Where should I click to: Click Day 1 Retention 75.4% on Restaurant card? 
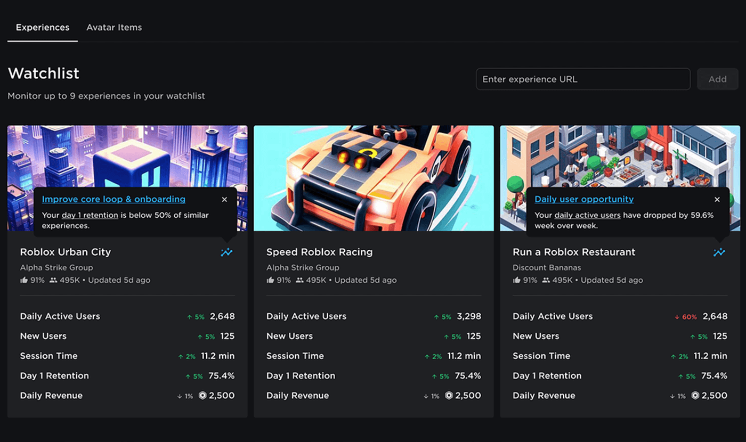(x=714, y=375)
